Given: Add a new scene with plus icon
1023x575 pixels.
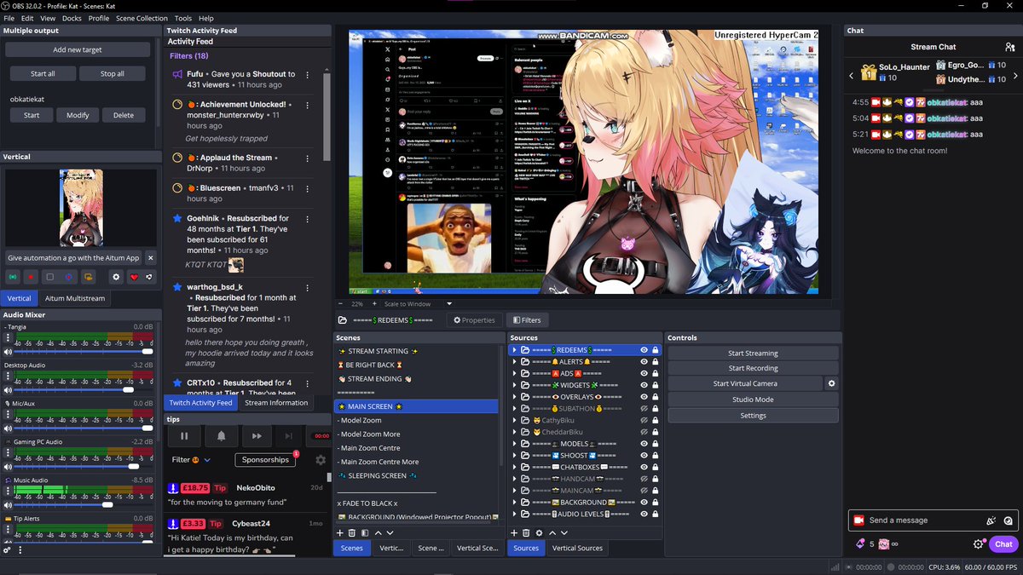Looking at the screenshot, I should click(x=339, y=532).
